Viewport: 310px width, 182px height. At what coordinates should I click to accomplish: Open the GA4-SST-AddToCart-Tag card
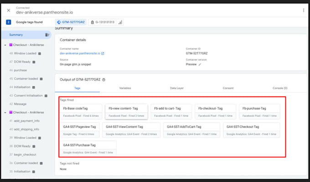click(191, 130)
